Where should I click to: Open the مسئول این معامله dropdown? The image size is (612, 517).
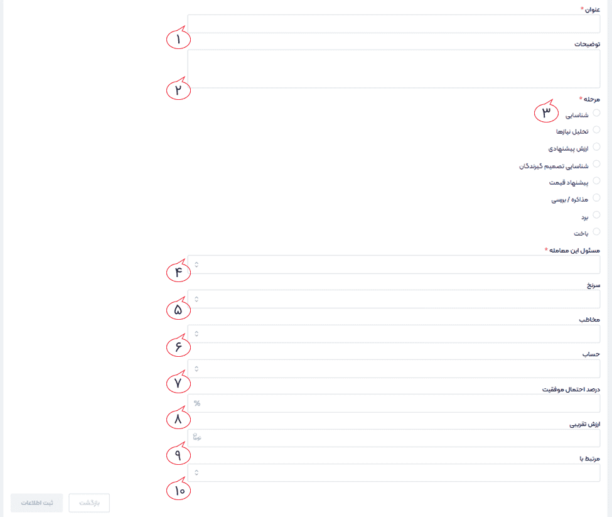[x=394, y=264]
